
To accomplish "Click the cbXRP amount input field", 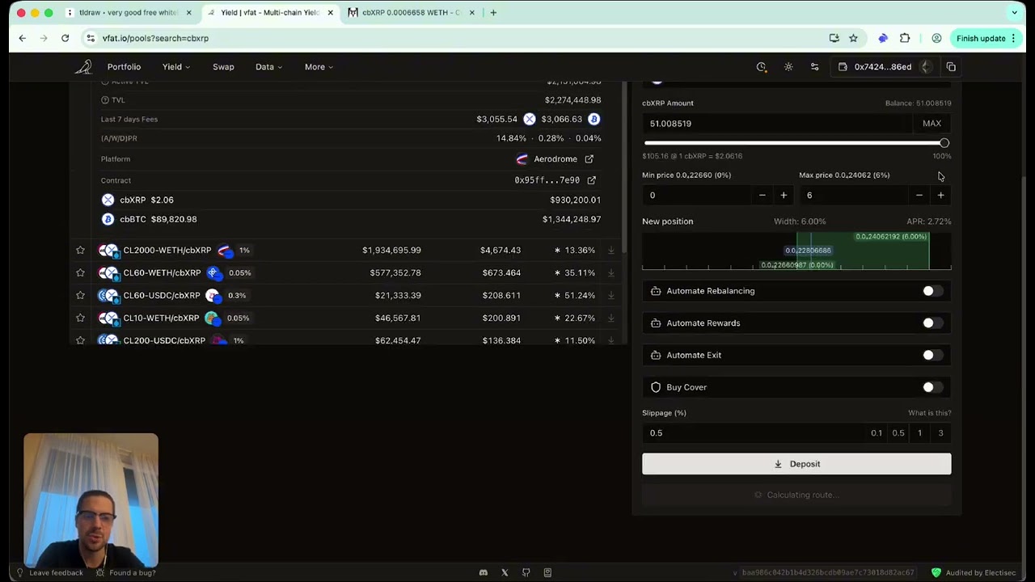I will (x=778, y=124).
